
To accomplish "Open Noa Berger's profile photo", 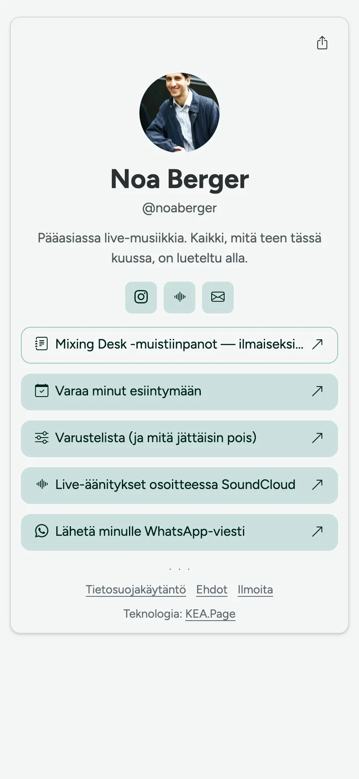I will [x=179, y=112].
